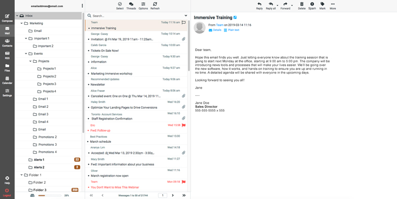This screenshot has width=397, height=199.
Task: Go to next page of messages
Action: click(173, 195)
